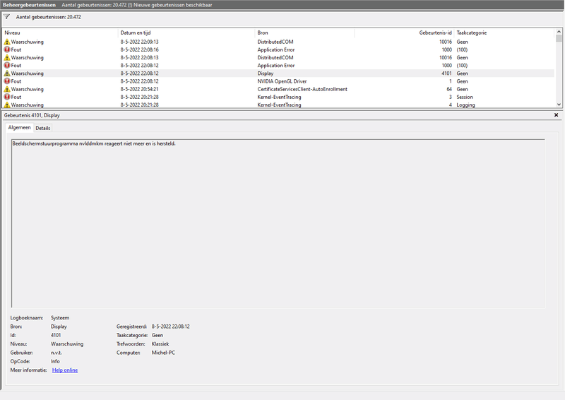Screen dimensions: 565x400
Task: Select 'Application Error' cell at 22:08:16
Action: click(276, 49)
